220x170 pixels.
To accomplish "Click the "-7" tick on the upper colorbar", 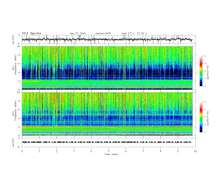I will point(205,86).
